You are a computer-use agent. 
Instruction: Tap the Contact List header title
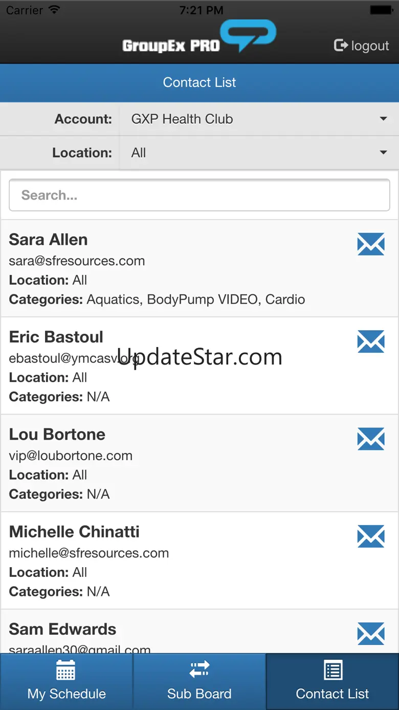coord(199,82)
